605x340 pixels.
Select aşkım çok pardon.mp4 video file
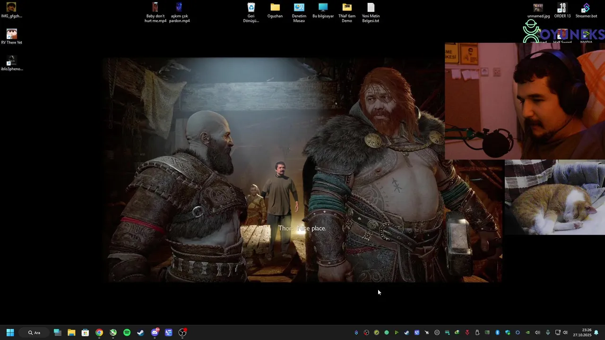(x=180, y=12)
